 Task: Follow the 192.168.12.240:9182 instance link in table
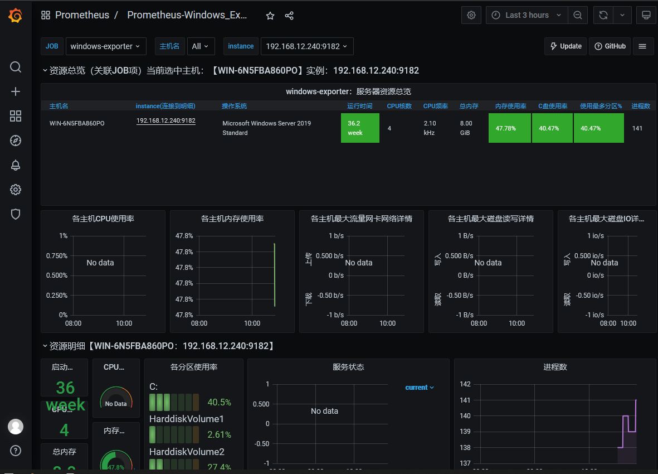pyautogui.click(x=166, y=121)
